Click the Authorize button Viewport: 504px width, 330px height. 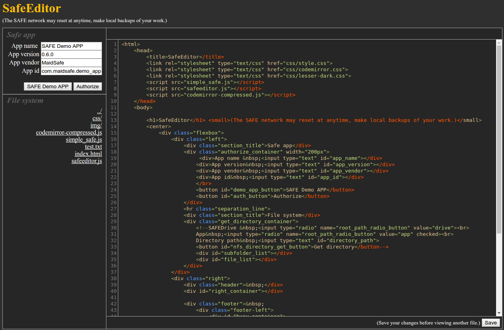88,86
